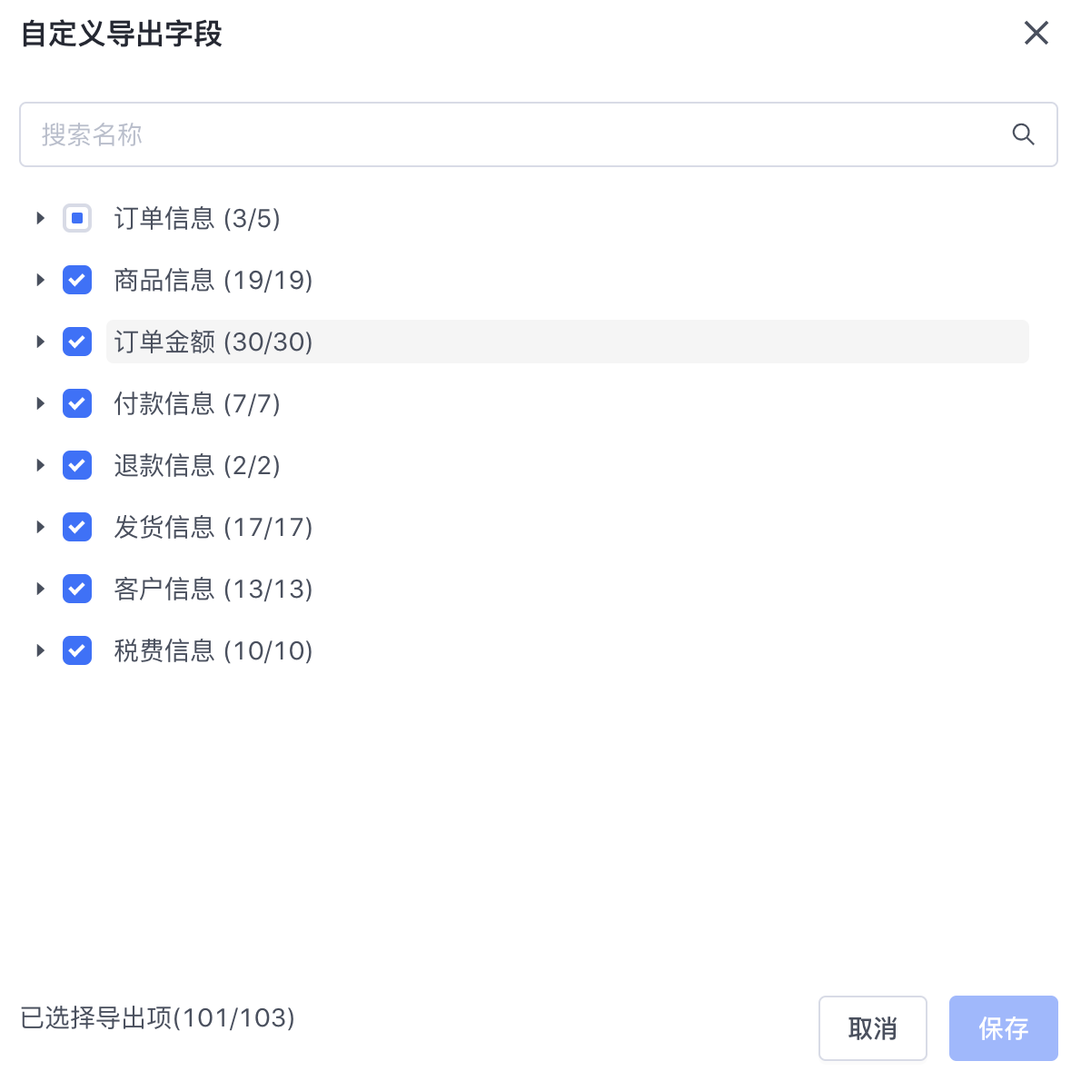
Task: Expand the 发货信息 tree node
Action: click(40, 527)
